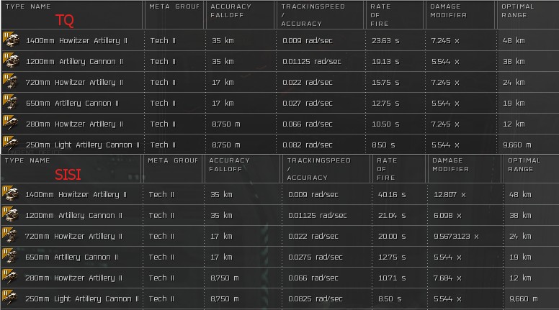Sort SISI table by Accuracy Falloff header
Screen dimensions: 559x310
pos(230,165)
